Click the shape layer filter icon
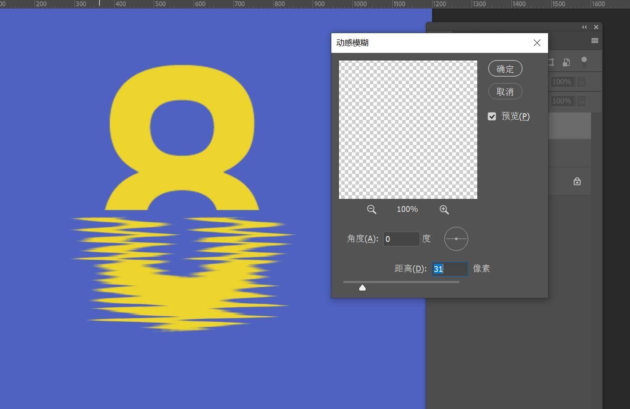Image resolution: width=630 pixels, height=409 pixels. tap(552, 62)
